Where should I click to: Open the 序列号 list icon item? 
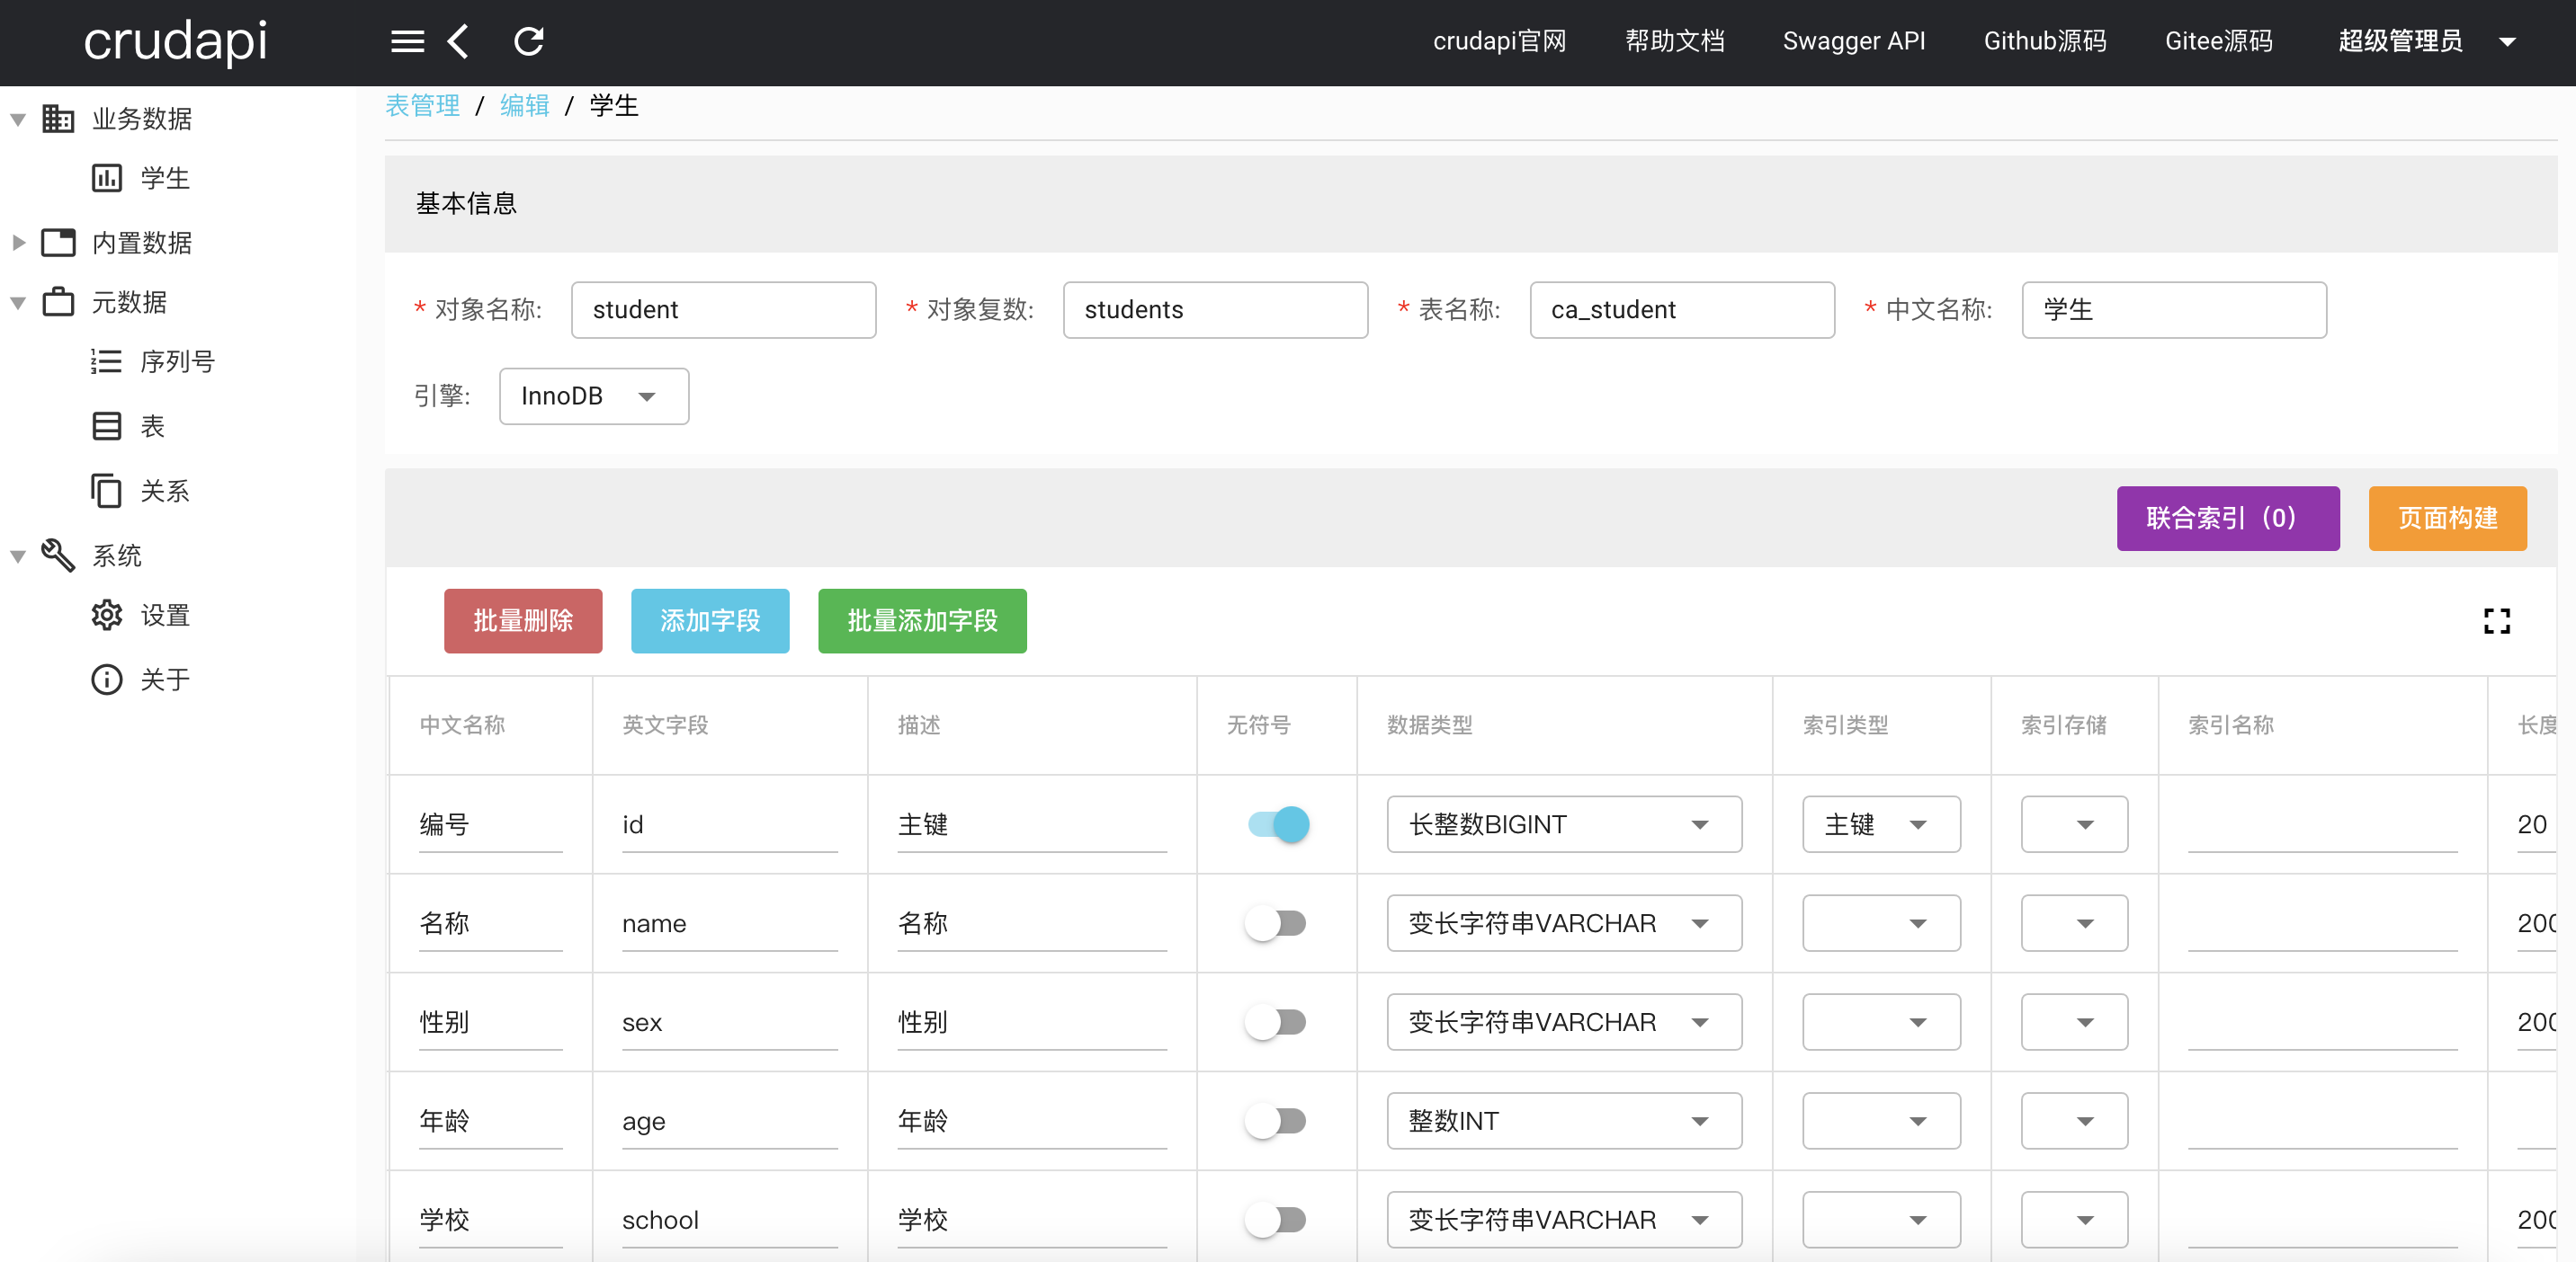pos(106,360)
